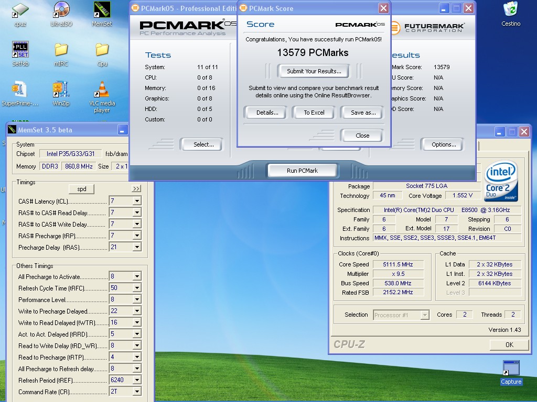Open Read to Write Delay (tRD_WR) dropdown
Viewport: 537px width, 402px height.
(137, 345)
